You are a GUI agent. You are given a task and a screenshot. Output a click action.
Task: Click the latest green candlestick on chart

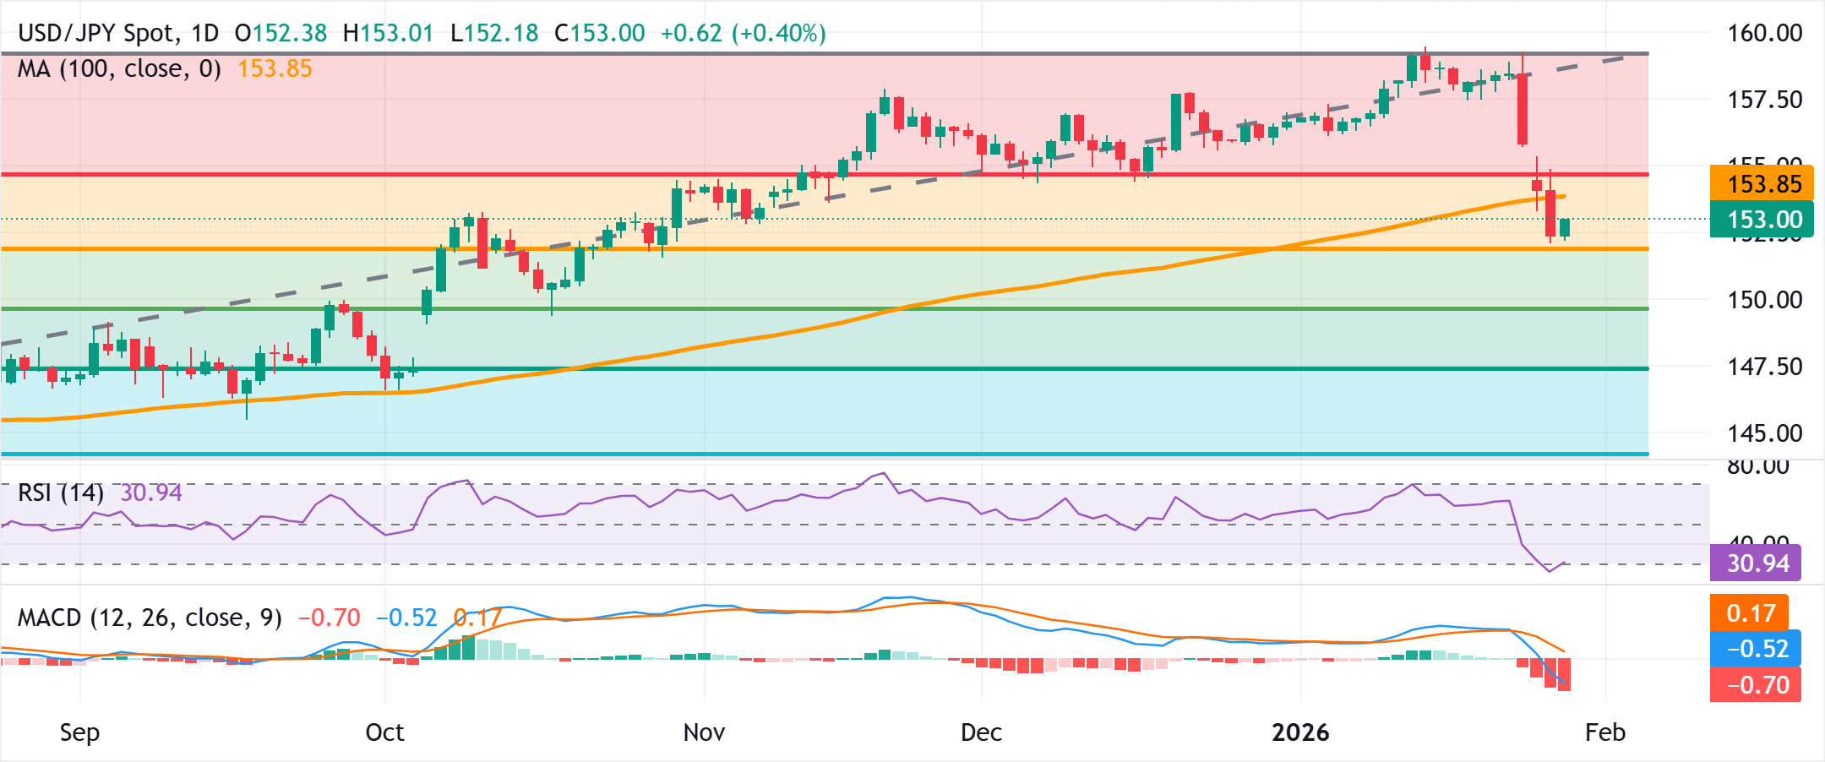1565,227
